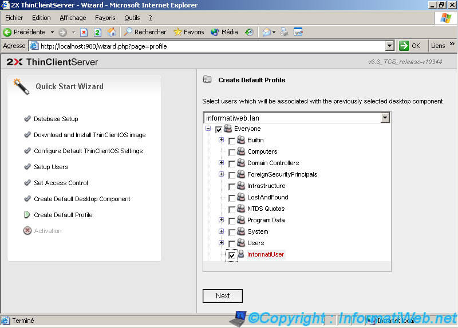Click the Builtin group icon
Image resolution: width=458 pixels, height=328 pixels.
[241, 140]
